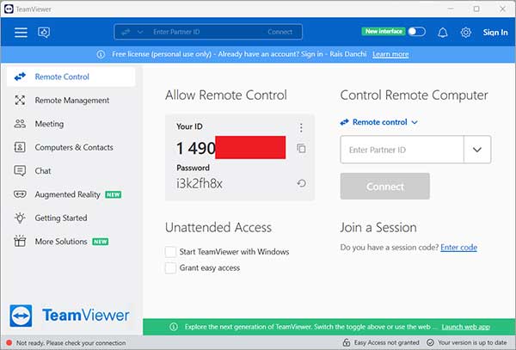
Task: Click Sign In in the header
Action: [x=495, y=32]
